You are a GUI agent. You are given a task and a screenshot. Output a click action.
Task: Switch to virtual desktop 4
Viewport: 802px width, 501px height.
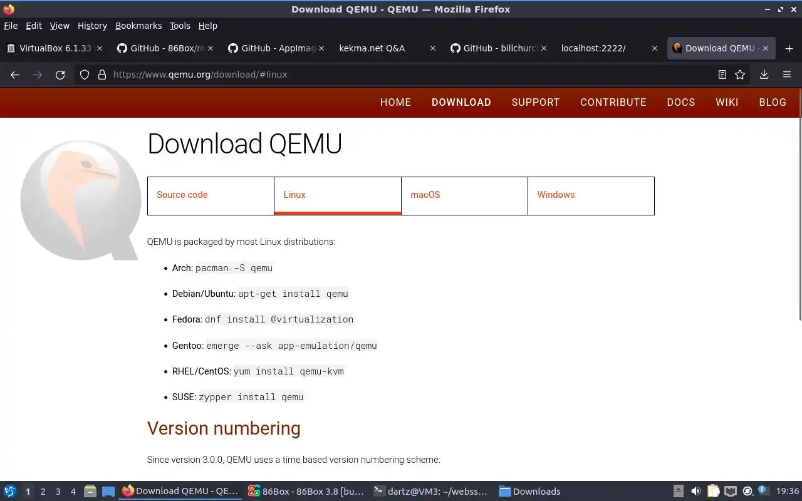(73, 492)
